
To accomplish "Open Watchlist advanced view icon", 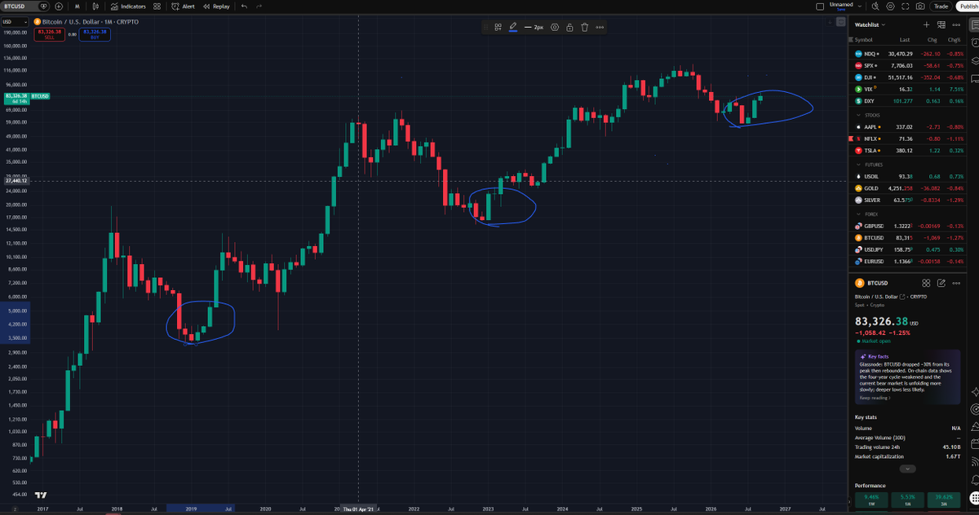I will pos(940,25).
